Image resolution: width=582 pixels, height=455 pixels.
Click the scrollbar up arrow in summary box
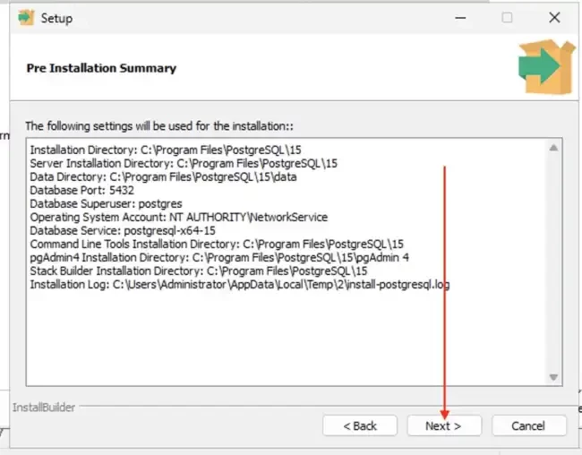coord(553,148)
